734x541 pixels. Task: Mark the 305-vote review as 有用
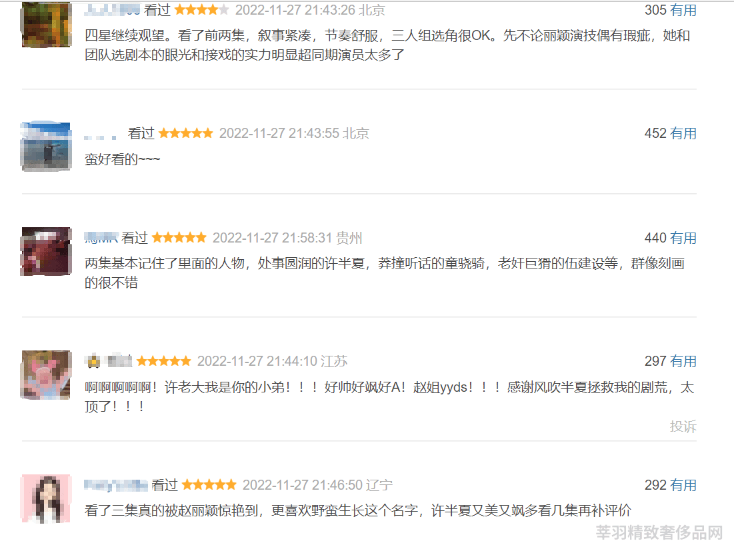pyautogui.click(x=683, y=10)
